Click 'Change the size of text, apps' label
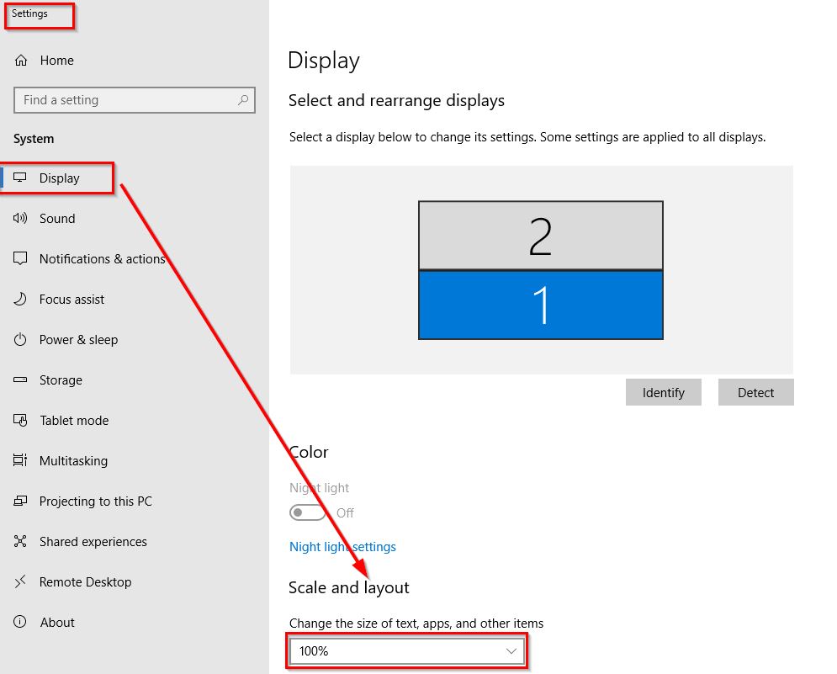Screen dimensions: 837x674 [x=416, y=624]
